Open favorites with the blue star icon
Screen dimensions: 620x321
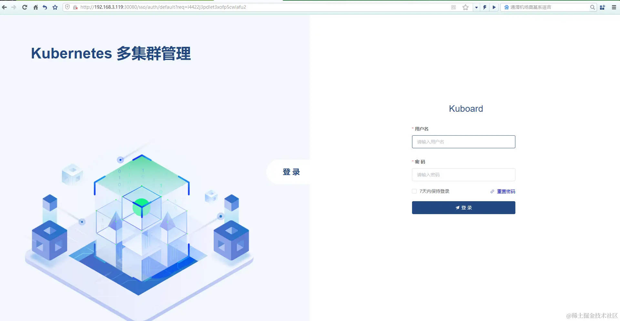pyautogui.click(x=55, y=7)
